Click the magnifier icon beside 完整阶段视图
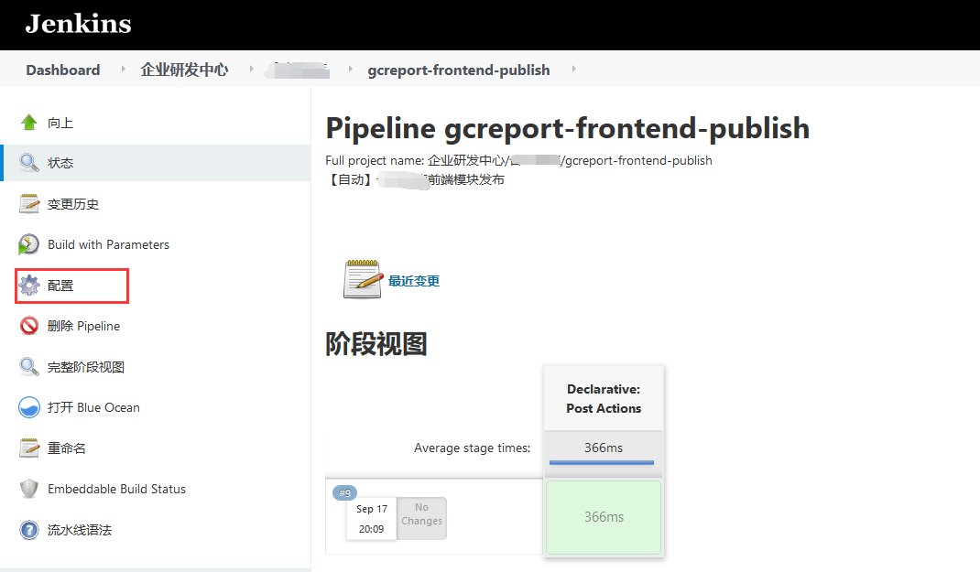 click(28, 367)
